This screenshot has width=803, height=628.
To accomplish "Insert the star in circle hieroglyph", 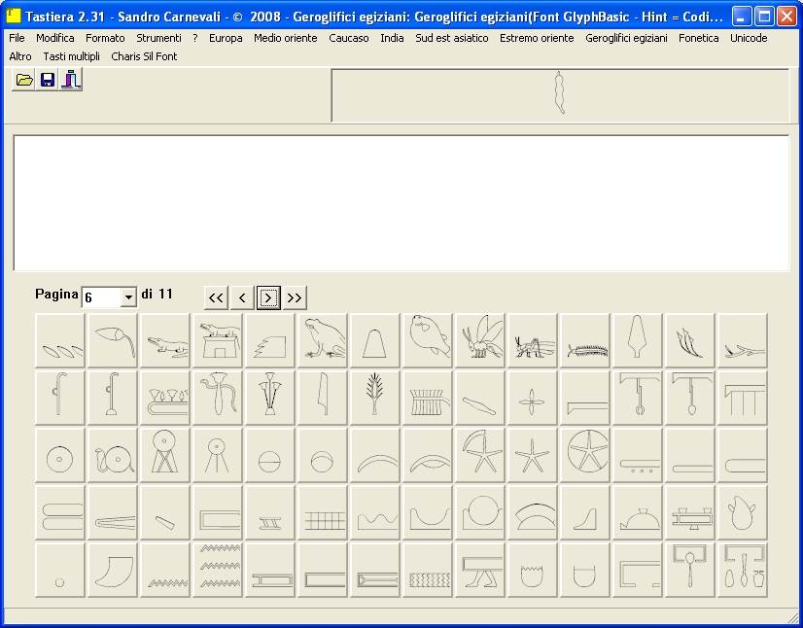I will (585, 455).
